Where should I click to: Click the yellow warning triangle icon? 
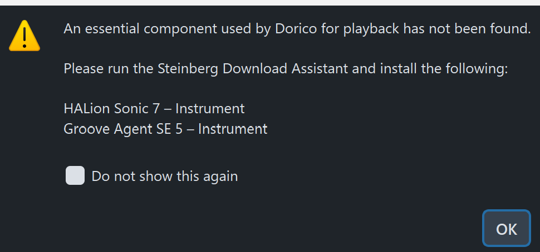click(x=24, y=36)
